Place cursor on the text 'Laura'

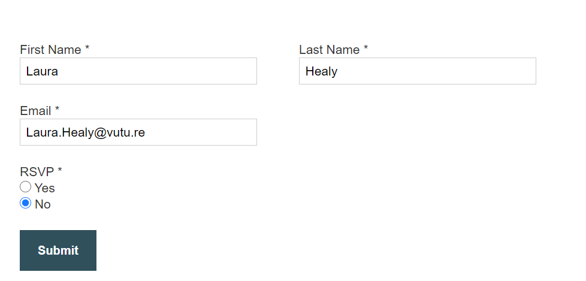tap(42, 71)
